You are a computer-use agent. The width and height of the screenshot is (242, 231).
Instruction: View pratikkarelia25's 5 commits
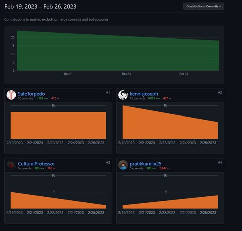136,168
